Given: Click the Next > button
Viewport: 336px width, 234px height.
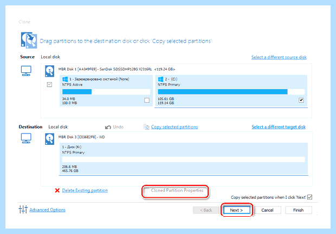Looking at the screenshot, I should coord(237,210).
